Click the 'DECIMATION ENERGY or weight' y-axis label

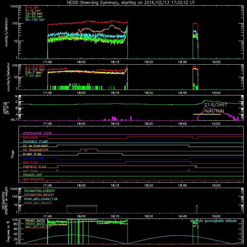5,200
